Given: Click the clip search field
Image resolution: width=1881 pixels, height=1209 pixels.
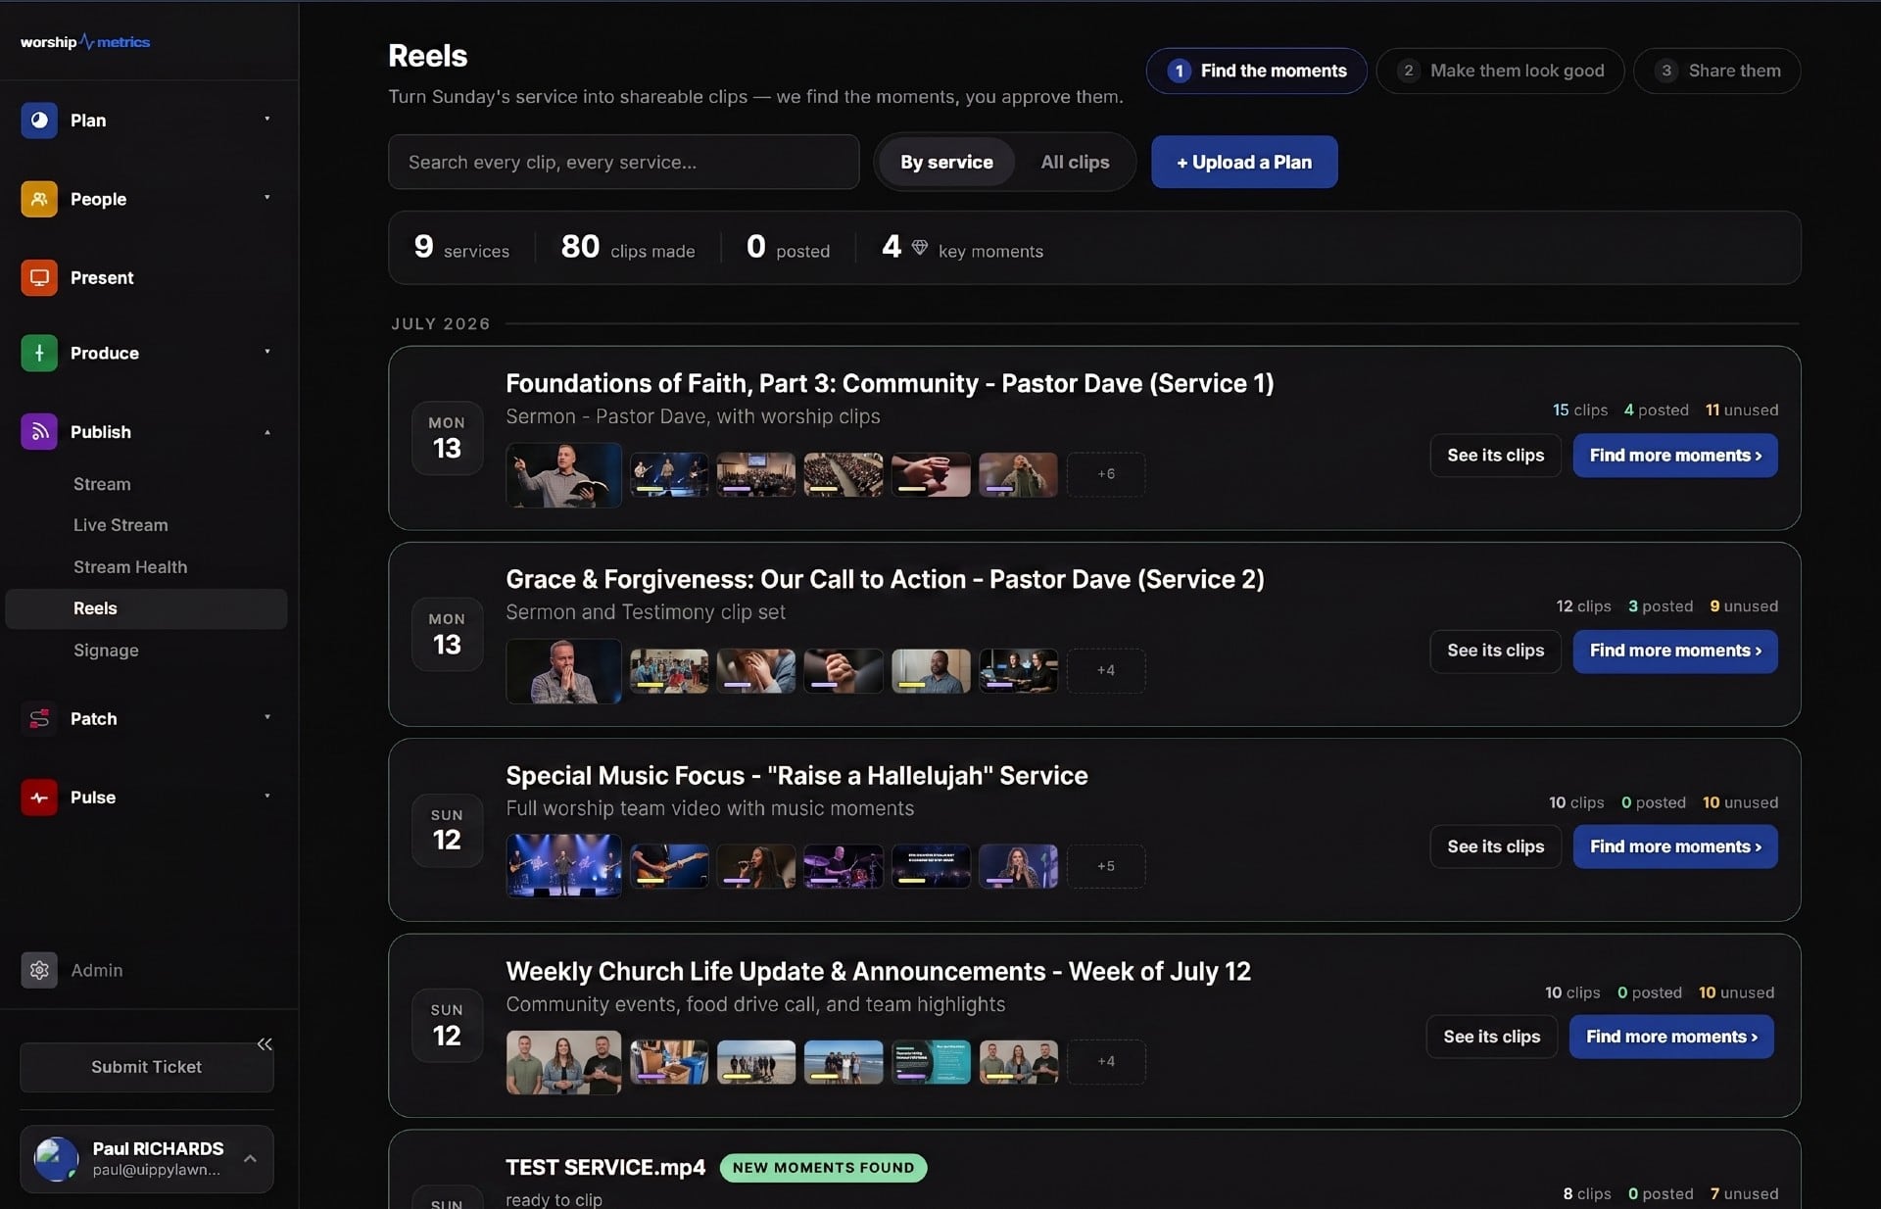Looking at the screenshot, I should click(624, 162).
